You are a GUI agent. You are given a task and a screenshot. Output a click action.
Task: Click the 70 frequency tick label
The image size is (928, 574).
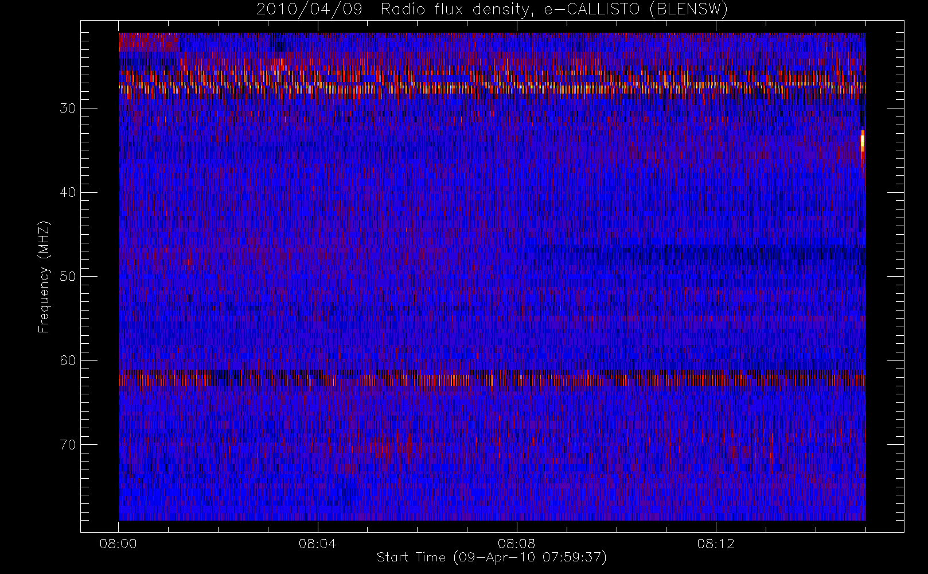(68, 445)
